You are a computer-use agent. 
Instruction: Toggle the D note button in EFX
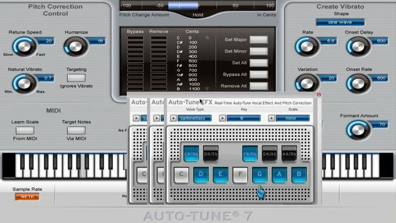point(201,175)
